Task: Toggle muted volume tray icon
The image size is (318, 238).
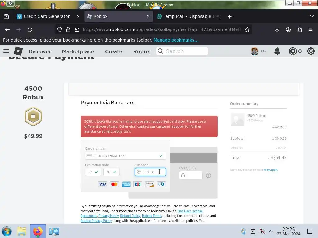Action: point(262,231)
